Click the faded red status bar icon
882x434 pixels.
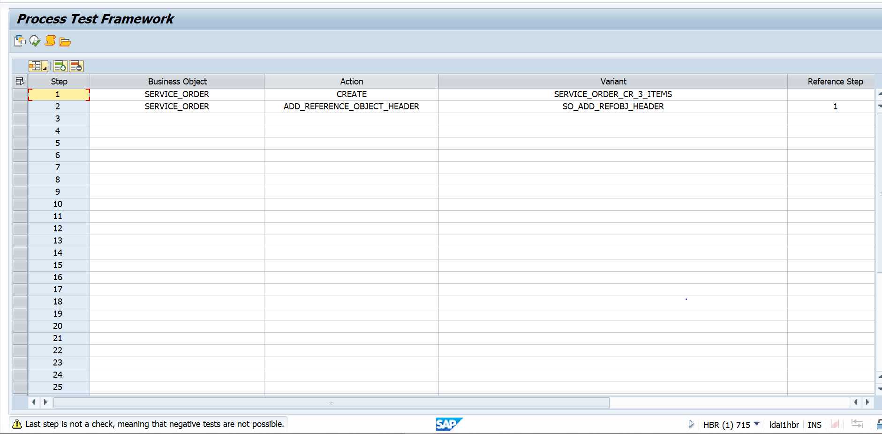pyautogui.click(x=835, y=424)
